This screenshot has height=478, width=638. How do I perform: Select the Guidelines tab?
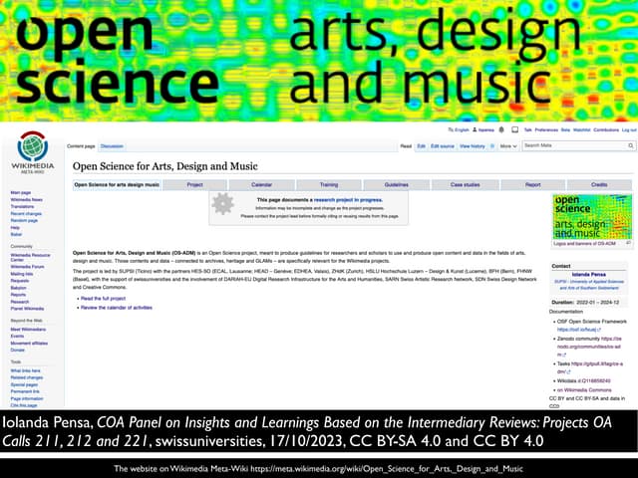click(x=396, y=184)
